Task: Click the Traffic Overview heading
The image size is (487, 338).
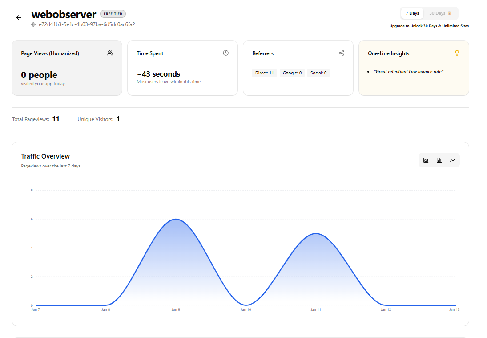Action: coord(45,156)
